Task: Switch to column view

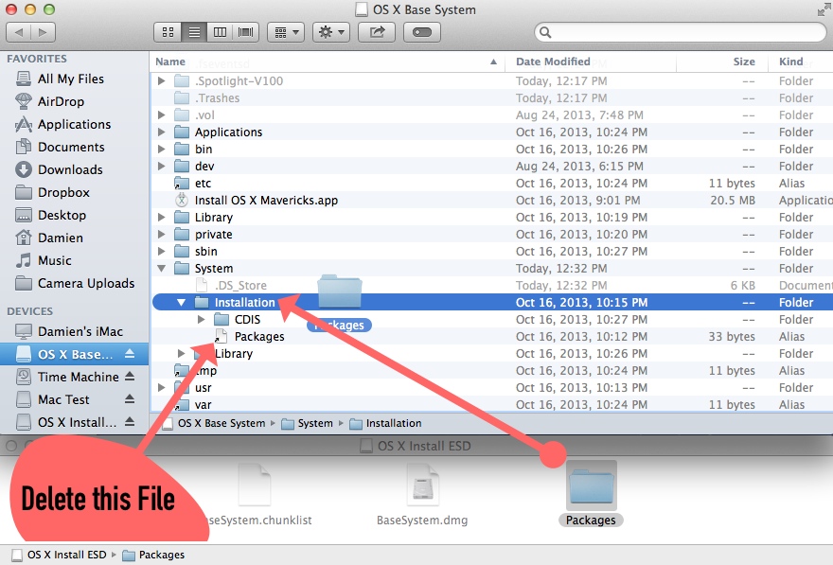Action: pyautogui.click(x=220, y=32)
